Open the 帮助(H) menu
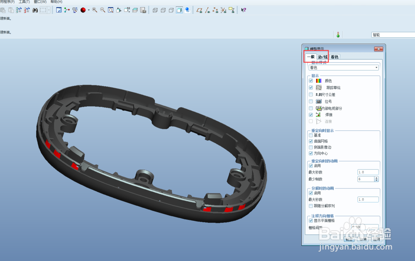Image resolution: width=415 pixels, height=261 pixels. 56,2
